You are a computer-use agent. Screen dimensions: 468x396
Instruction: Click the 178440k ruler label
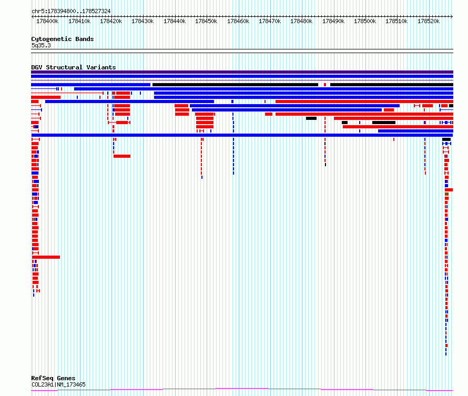(175, 21)
